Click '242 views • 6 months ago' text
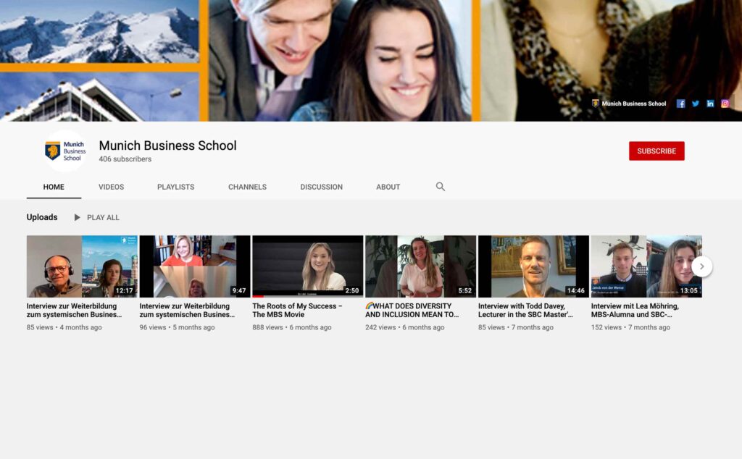Screen dimensions: 742x459 click(404, 327)
